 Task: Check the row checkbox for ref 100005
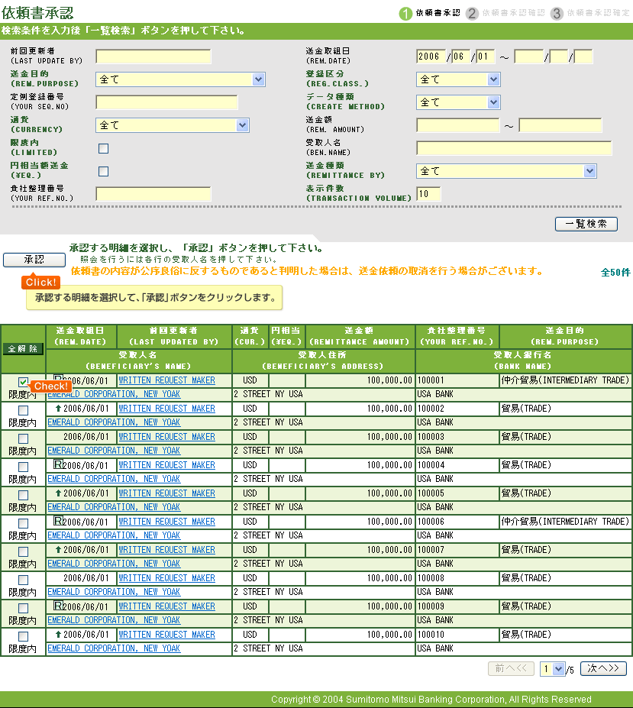pyautogui.click(x=23, y=496)
